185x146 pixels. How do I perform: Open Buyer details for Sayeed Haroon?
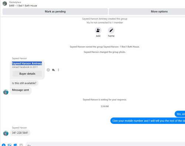27,74
